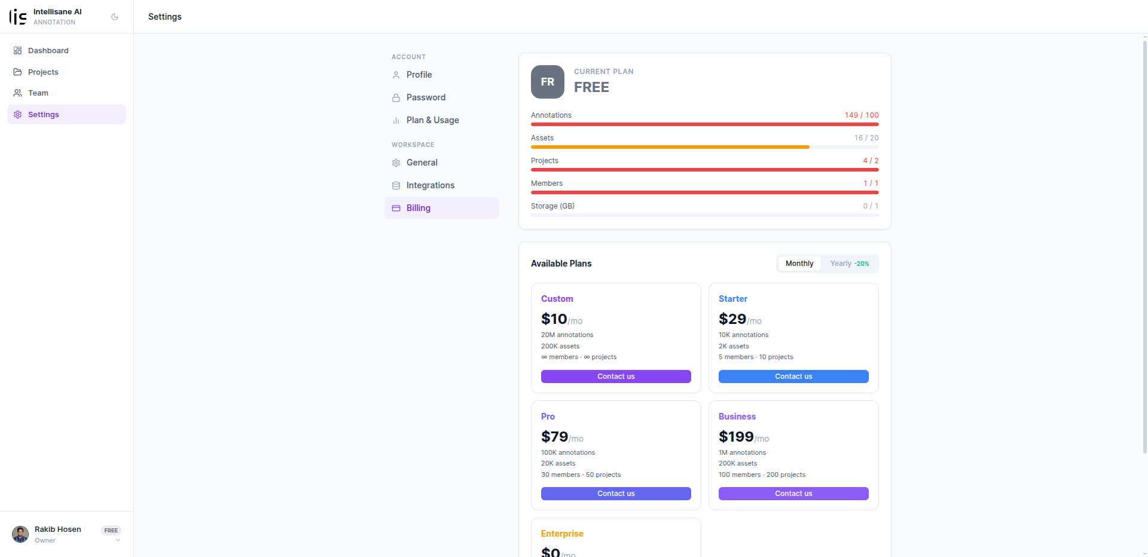
Task: Click the Projects folder icon
Action: click(17, 72)
